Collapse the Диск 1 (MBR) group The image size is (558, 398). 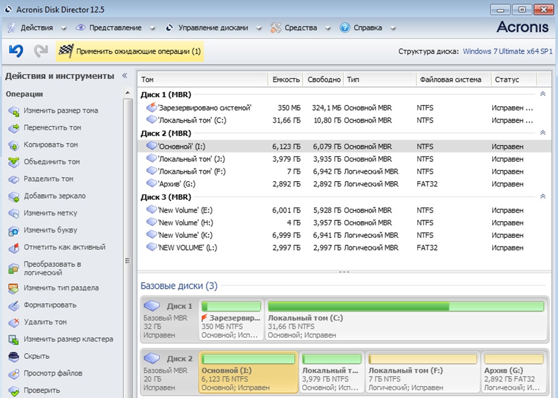point(543,94)
